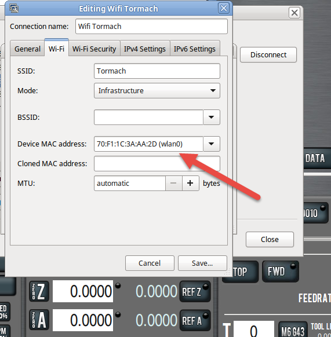Expand the Device MAC address dropdown
Screen dimensions: 331x337
point(212,144)
